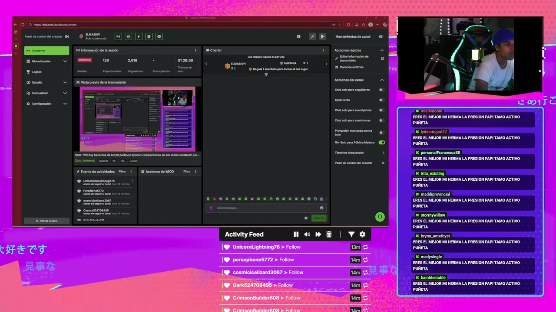The width and height of the screenshot is (556, 312).
Task: Open the Fuente de actividades Filtro
Action: point(122,172)
